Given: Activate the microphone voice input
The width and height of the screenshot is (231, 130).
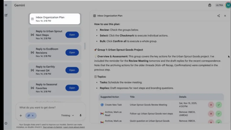Looking at the screenshot, I should tap(81, 115).
